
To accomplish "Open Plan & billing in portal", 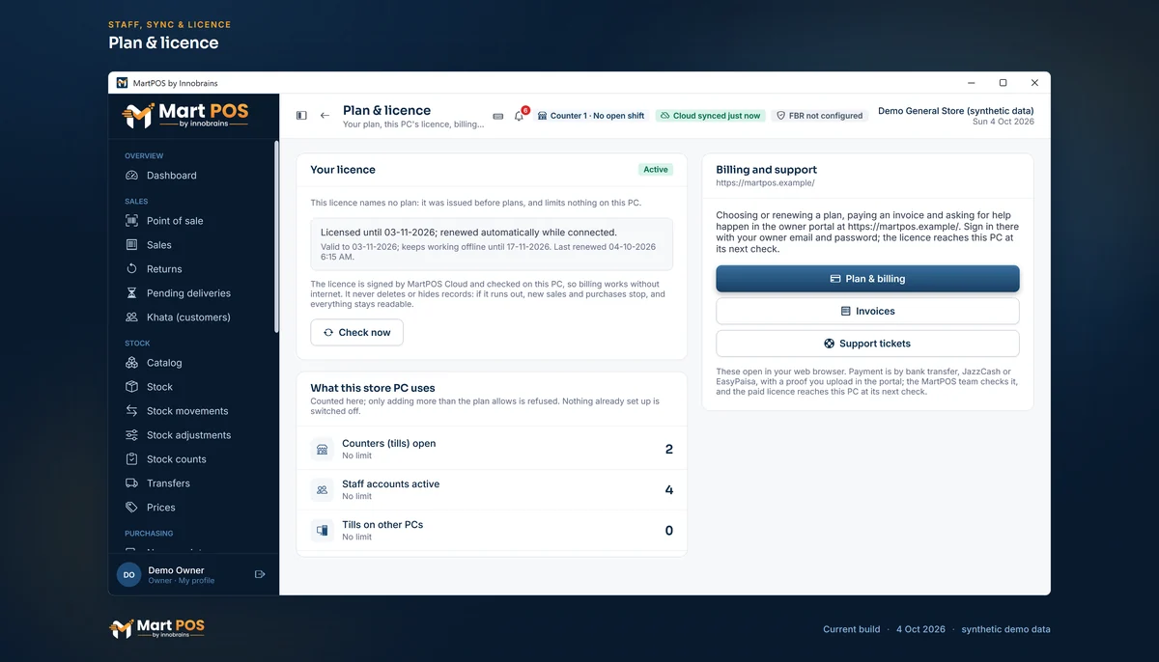I will [867, 279].
